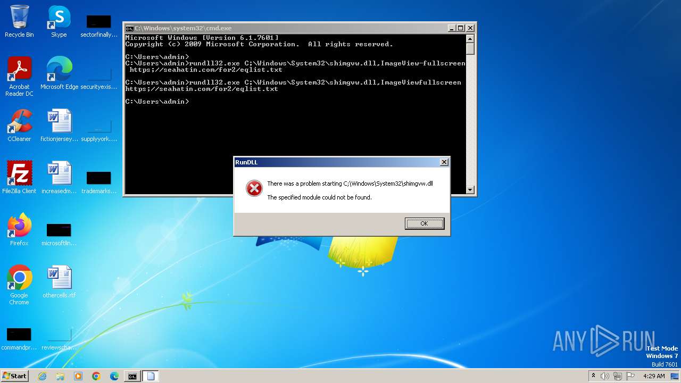Click the cmd.exe vertical scrollbar thumb
Image resolution: width=681 pixels, height=383 pixels.
pos(470,48)
